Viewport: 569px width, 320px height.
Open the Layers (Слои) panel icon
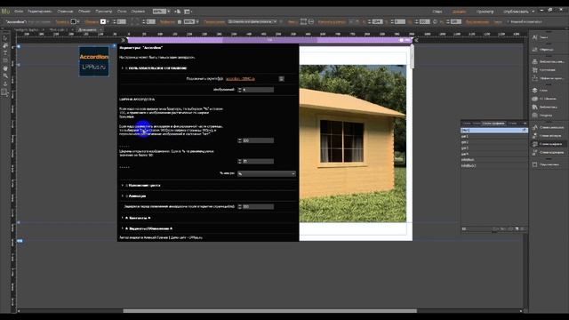(x=534, y=90)
